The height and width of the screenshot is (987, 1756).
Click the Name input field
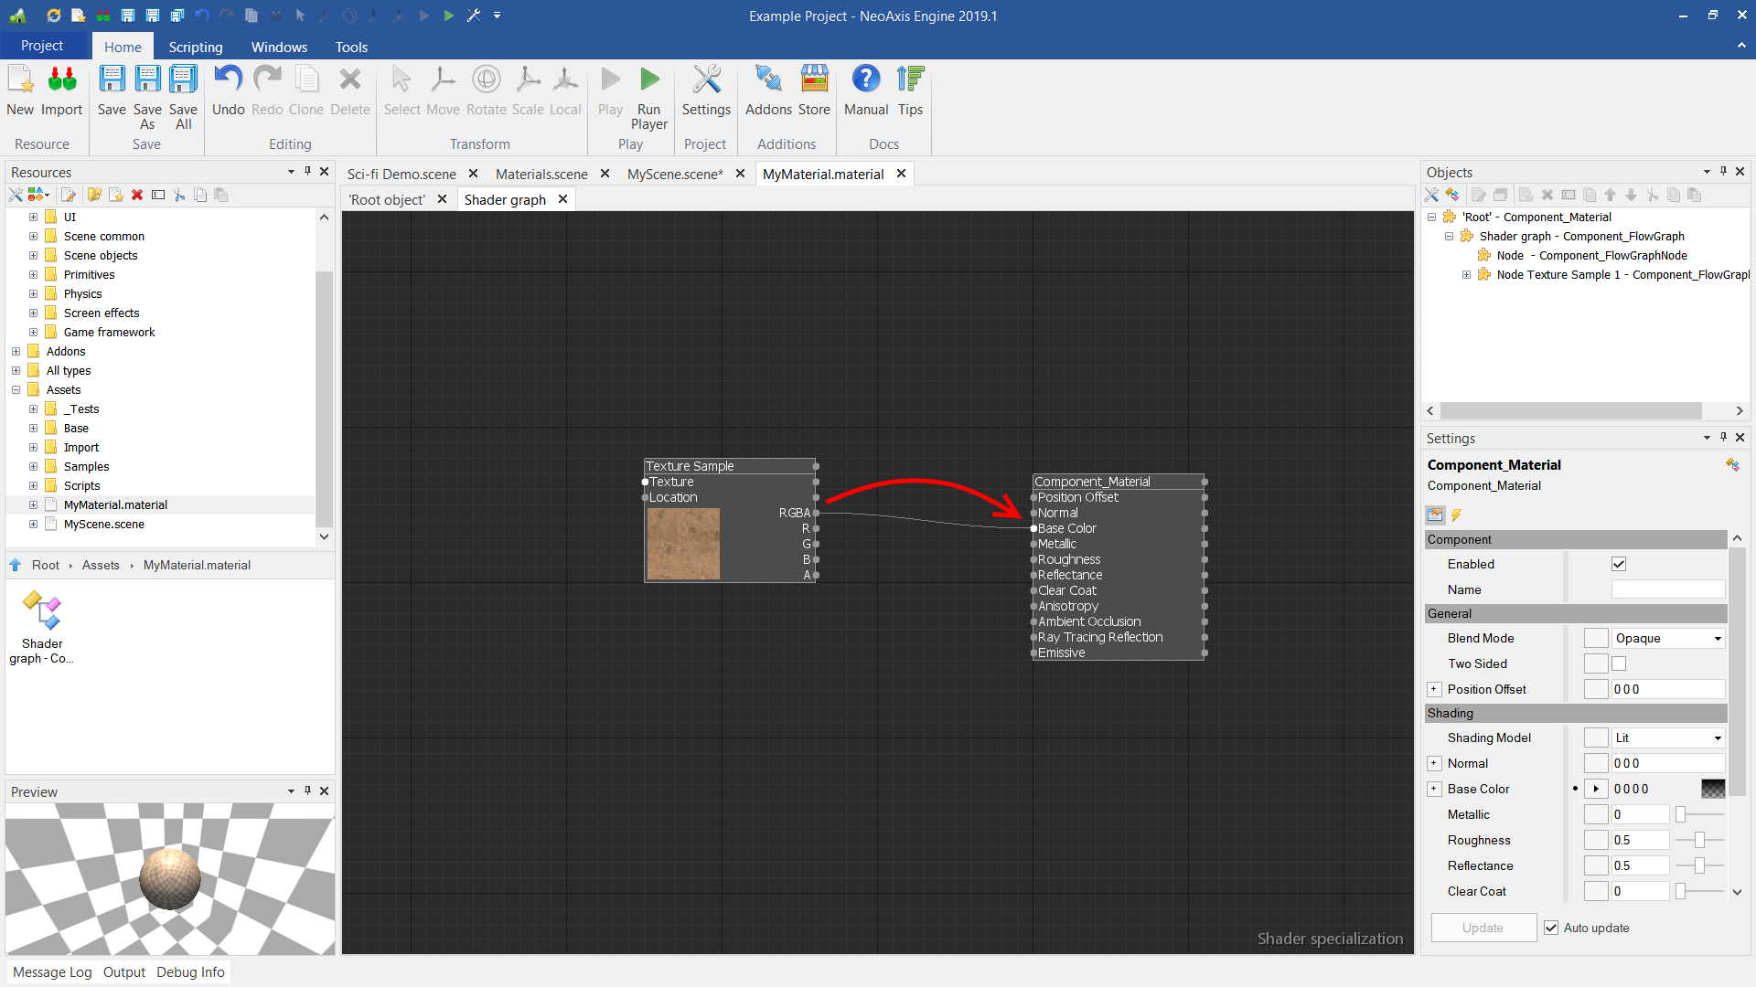(x=1667, y=590)
